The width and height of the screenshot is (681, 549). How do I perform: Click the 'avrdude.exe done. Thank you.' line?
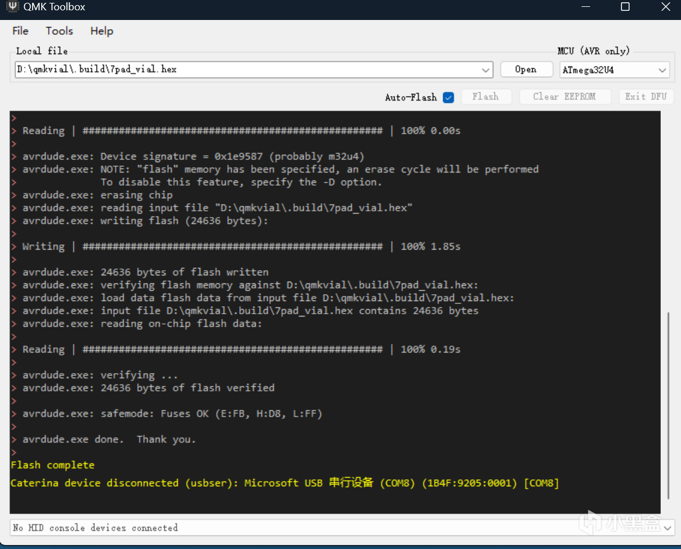coord(109,439)
